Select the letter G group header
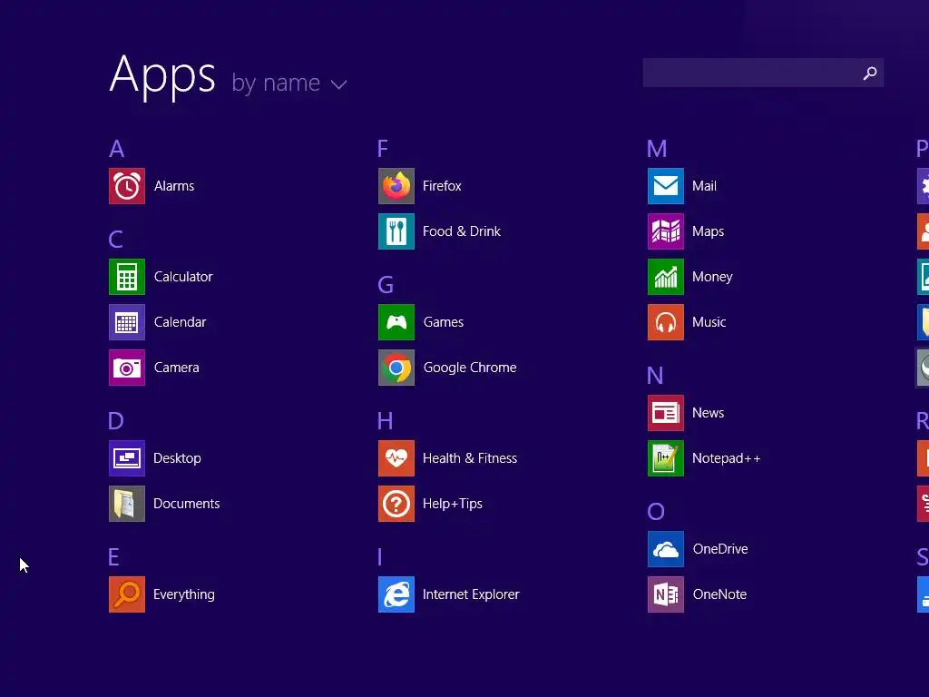Image resolution: width=929 pixels, height=697 pixels. tap(386, 285)
